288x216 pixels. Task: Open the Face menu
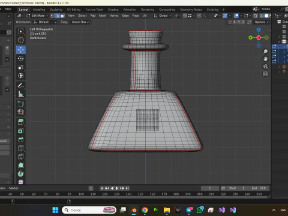coord(136,16)
